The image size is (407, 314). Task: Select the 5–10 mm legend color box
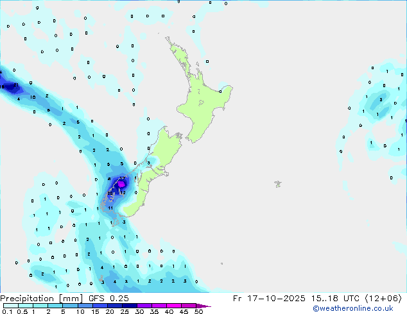point(70,306)
